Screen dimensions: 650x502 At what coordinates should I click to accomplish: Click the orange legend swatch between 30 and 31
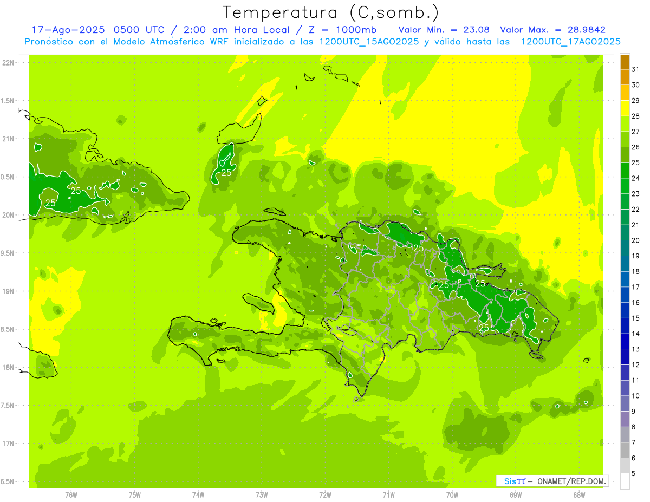click(625, 77)
